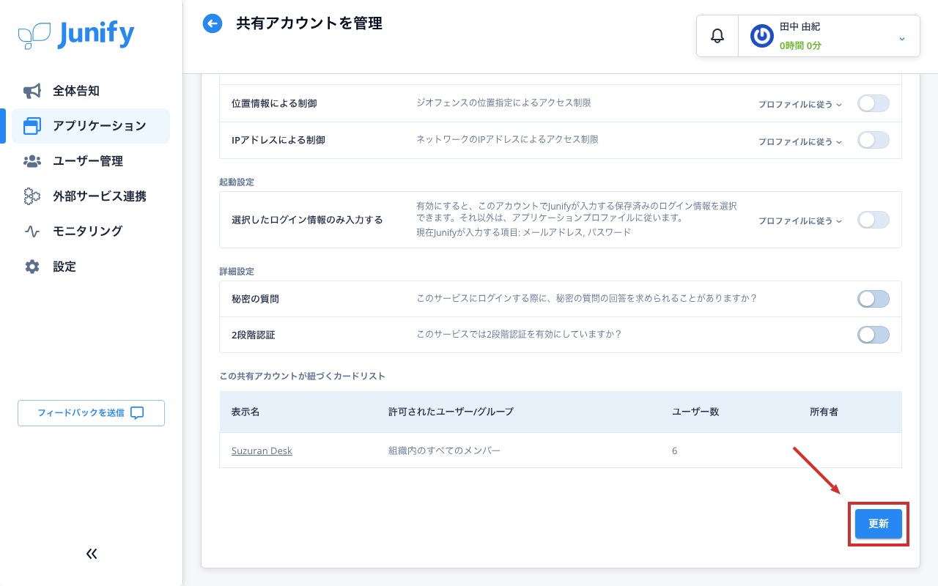Viewport: 938px width, 586px height.
Task: Go to ユーザー管理 in the sidebar
Action: [x=91, y=161]
